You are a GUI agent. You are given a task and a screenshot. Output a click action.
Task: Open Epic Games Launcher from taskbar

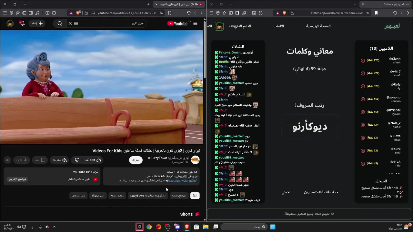click(140, 227)
